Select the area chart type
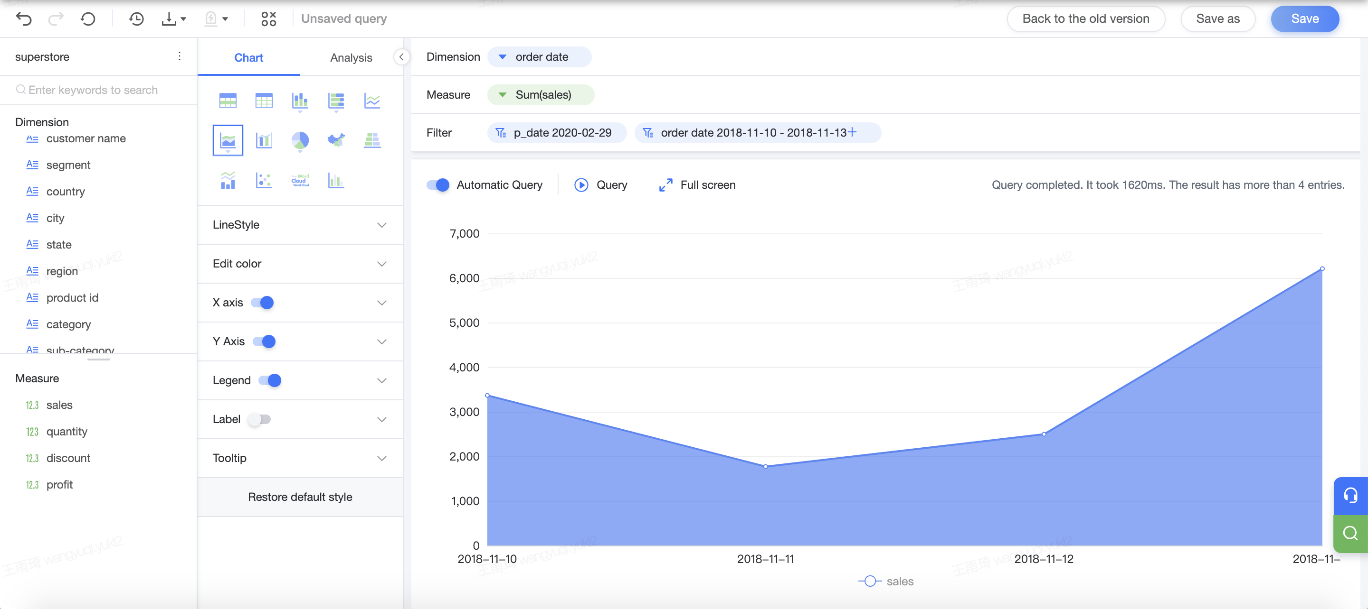This screenshot has width=1368, height=609. 228,140
